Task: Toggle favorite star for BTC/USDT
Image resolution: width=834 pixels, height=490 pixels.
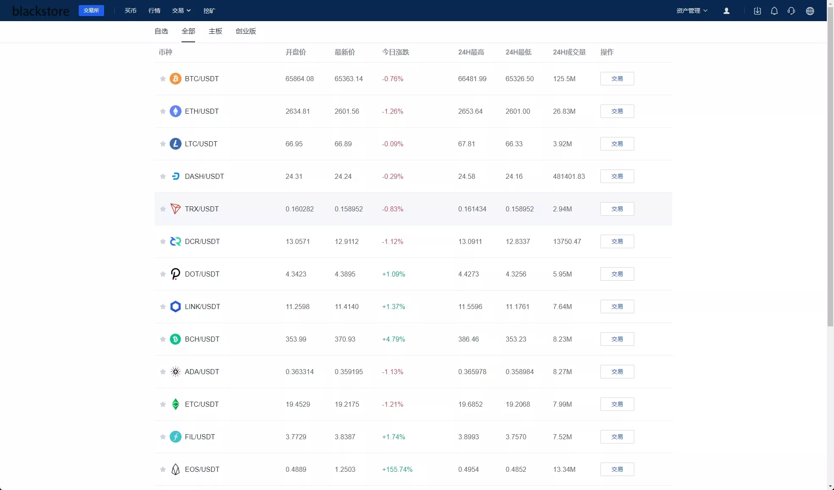Action: point(162,79)
